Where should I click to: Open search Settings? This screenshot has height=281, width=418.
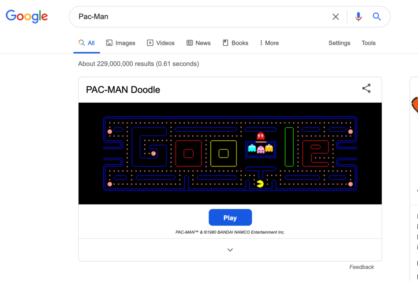(339, 43)
